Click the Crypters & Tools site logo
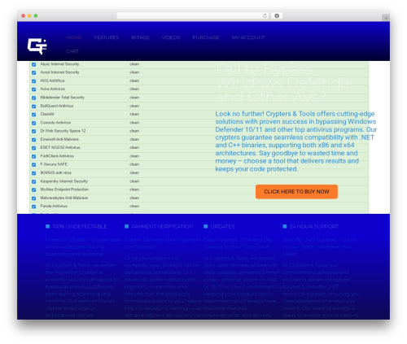The width and height of the screenshot is (407, 344). pos(37,46)
